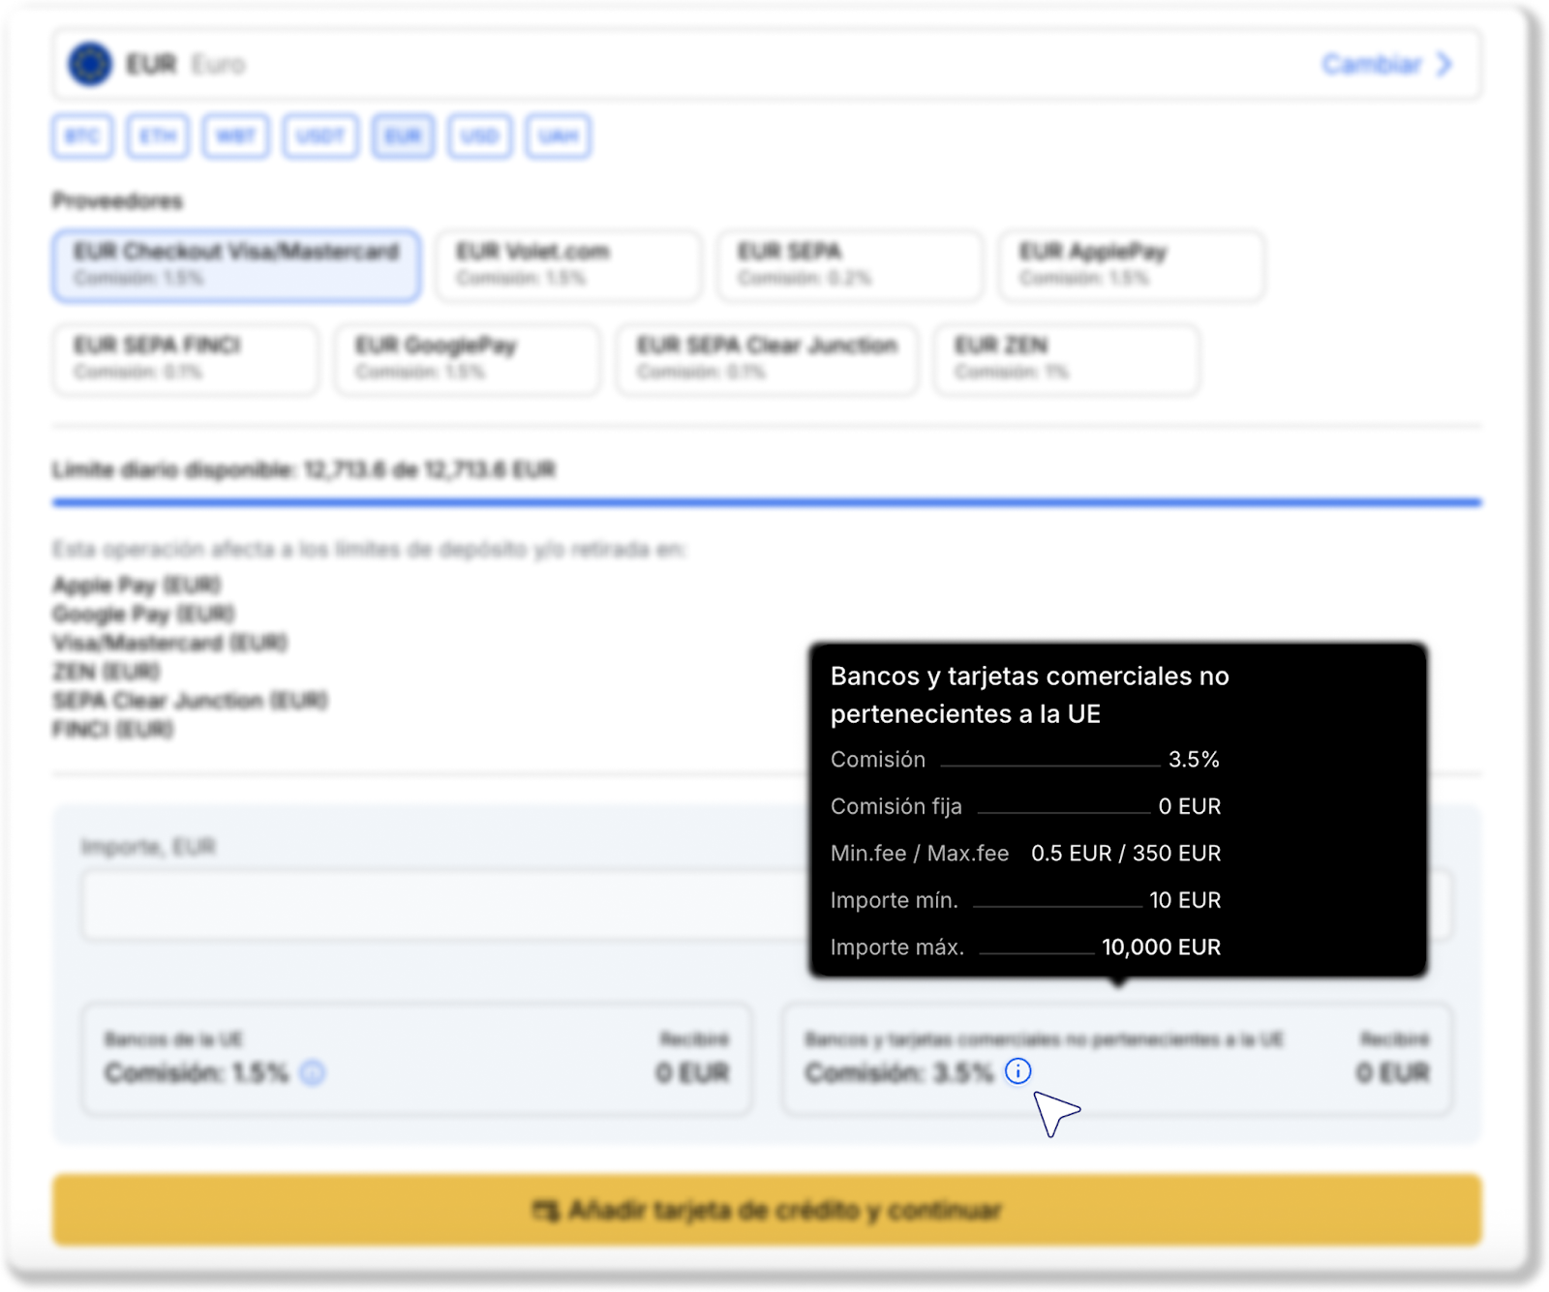Select the highlighted EUR currency chip
This screenshot has height=1292, width=1549.
tap(404, 136)
